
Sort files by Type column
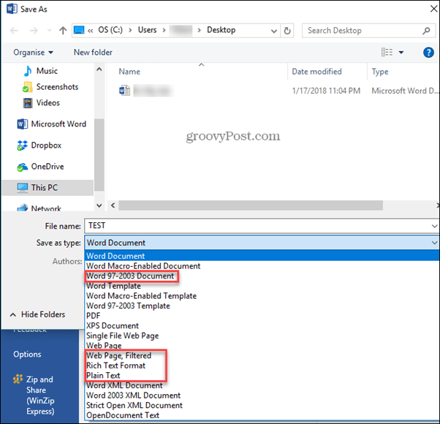pyautogui.click(x=380, y=72)
